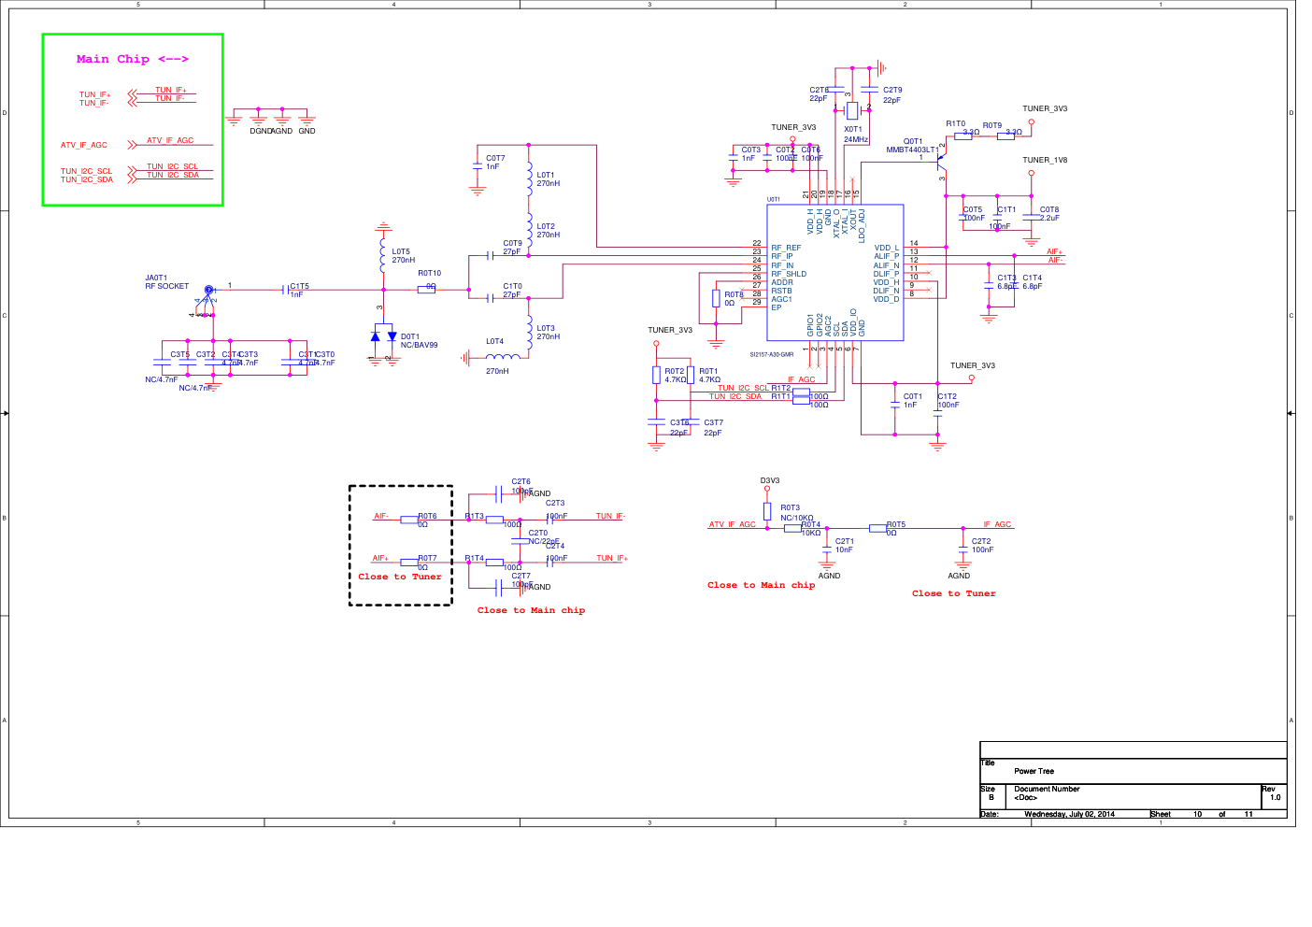Select the "Document Number" field label
The image size is (1312, 927).
[1047, 789]
